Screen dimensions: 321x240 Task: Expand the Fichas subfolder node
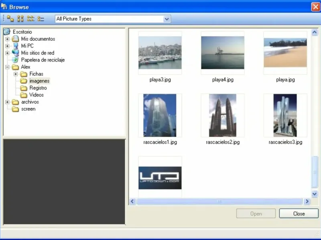click(x=16, y=74)
